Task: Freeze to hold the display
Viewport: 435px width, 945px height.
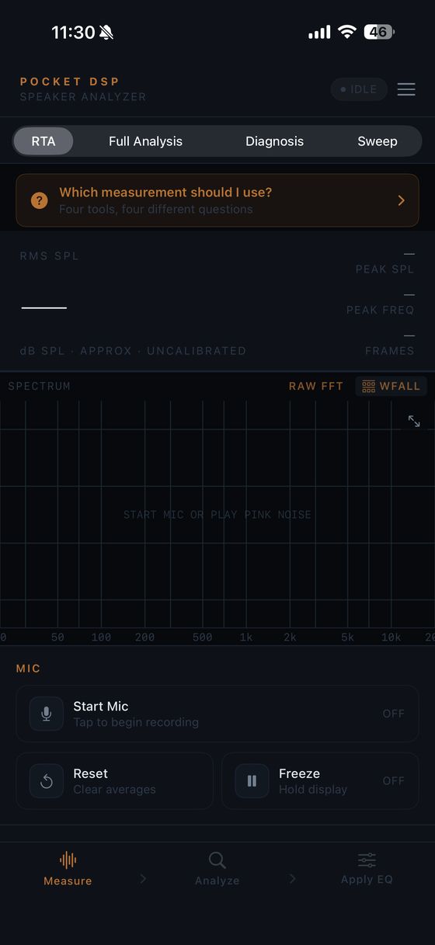Action: point(320,781)
